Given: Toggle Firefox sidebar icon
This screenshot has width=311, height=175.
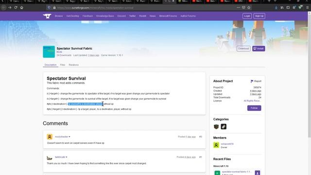Looking at the screenshot, I should (288, 8).
